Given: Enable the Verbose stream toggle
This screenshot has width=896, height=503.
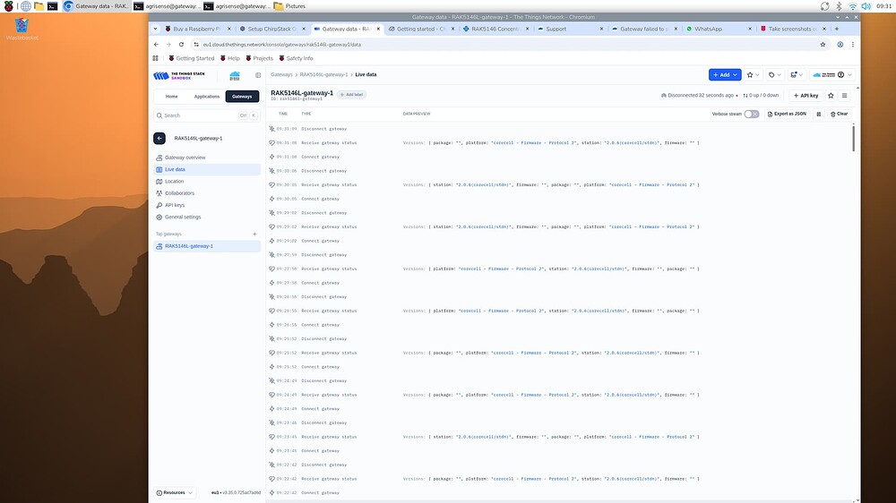Looking at the screenshot, I should [x=751, y=114].
